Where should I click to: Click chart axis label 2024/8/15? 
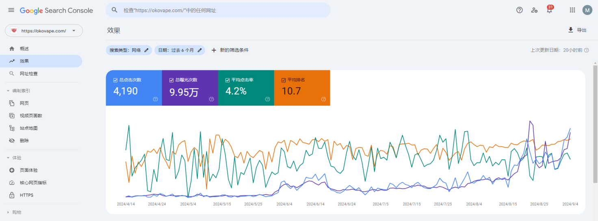pos(508,204)
